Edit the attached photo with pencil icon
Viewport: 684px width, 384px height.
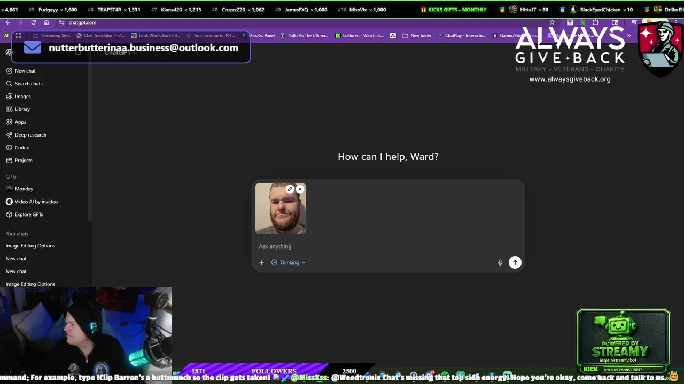tap(290, 189)
